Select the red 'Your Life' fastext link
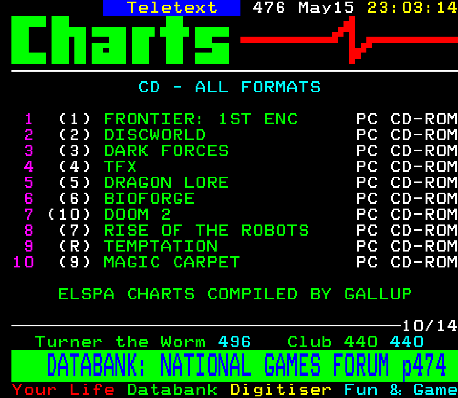Viewport: 458px width, 398px height. pos(63,390)
